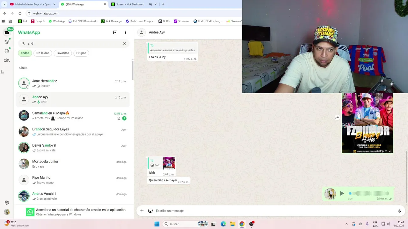Clear the search text with X icon

pyautogui.click(x=125, y=44)
